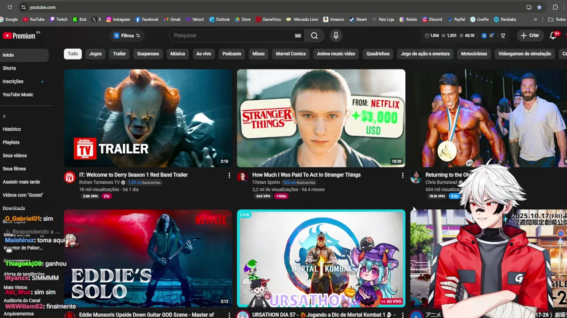Click the Rotten Tomatoes TV channel avatar
This screenshot has height=318, width=567.
70,178
